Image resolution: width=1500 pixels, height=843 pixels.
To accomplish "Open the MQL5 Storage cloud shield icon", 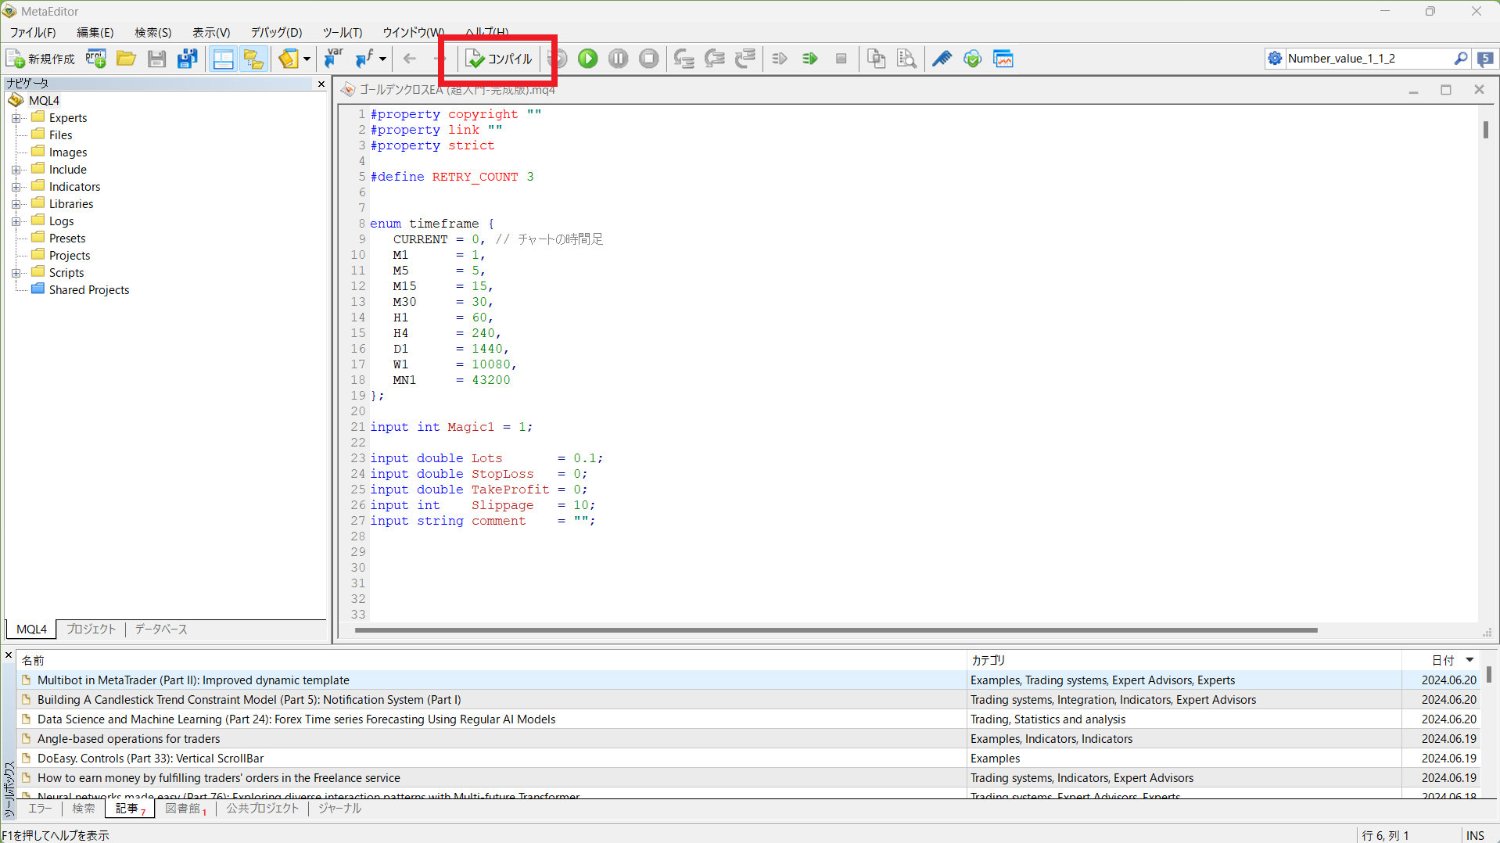I will (972, 59).
